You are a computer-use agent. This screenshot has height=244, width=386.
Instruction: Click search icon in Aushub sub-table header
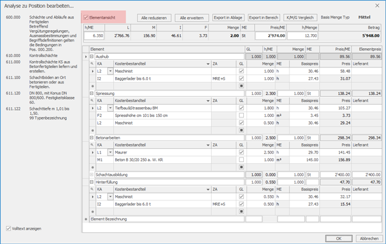(x=92, y=64)
